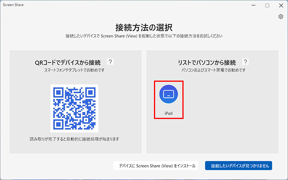Select the iPad device icon

coord(169,94)
